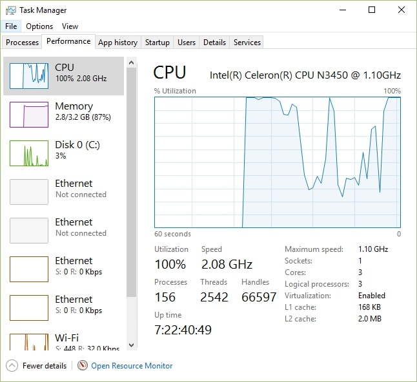
Task: Open the Users tab
Action: pyautogui.click(x=187, y=43)
